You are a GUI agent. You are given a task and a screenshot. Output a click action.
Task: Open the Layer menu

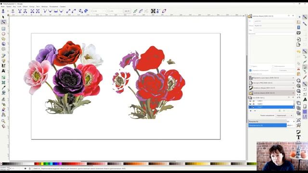(19, 6)
